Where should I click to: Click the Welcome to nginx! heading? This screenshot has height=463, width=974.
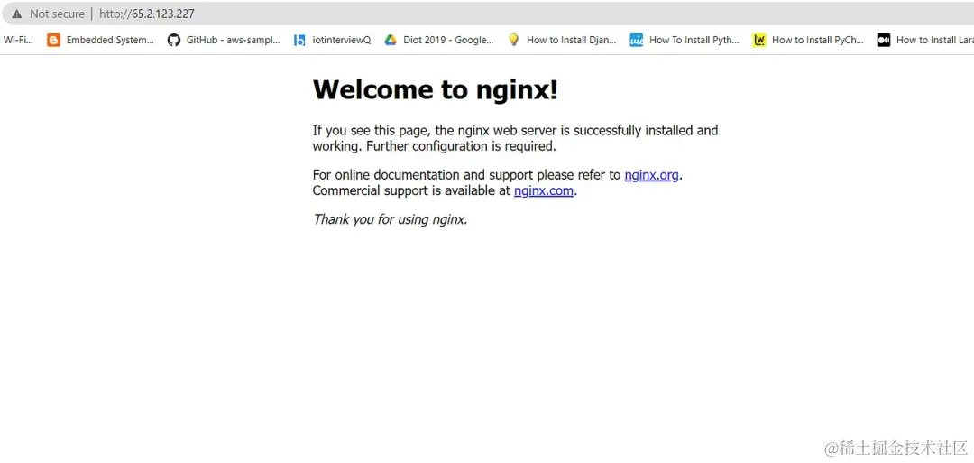coord(435,89)
